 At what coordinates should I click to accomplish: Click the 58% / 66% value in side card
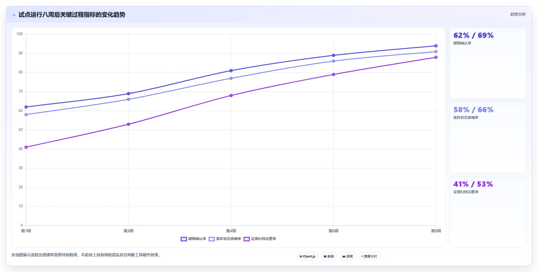point(473,110)
